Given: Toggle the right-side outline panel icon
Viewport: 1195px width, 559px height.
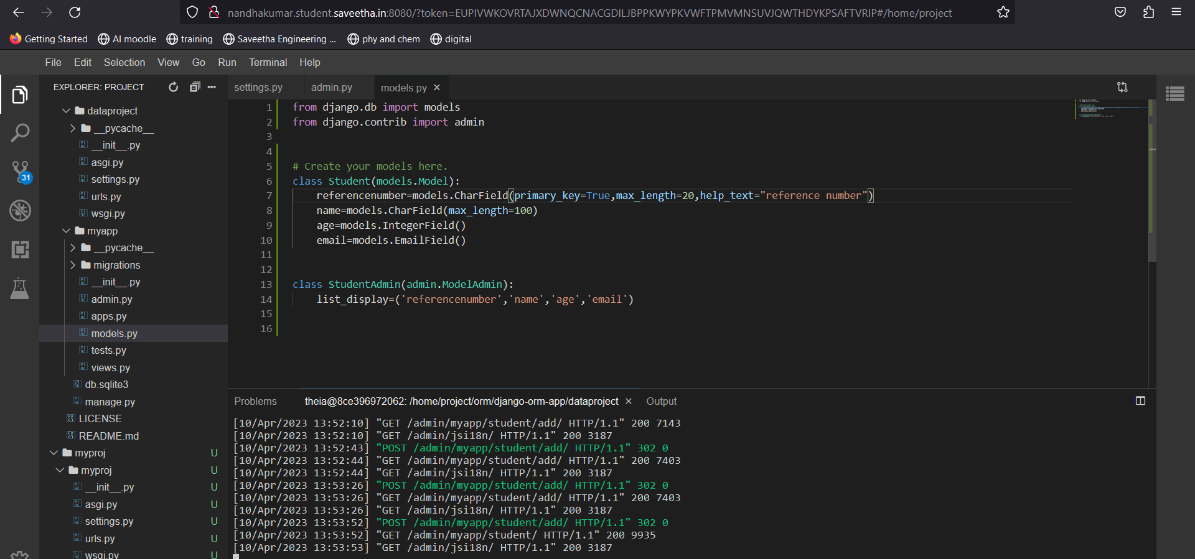Looking at the screenshot, I should [x=1175, y=94].
